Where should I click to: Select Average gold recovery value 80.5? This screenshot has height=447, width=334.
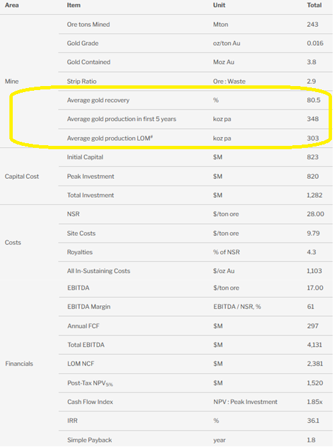pos(313,100)
